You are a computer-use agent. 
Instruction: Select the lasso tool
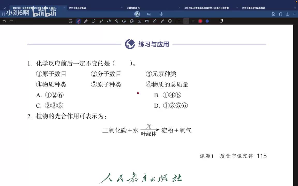(124, 21)
